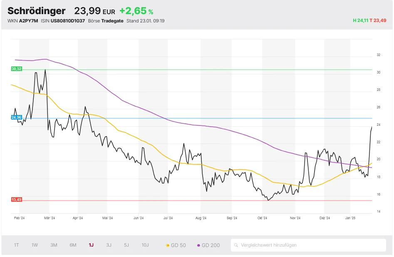Viewport: 394px width, 257px height.
Task: Switch to the 3J chart period
Action: pyautogui.click(x=109, y=245)
